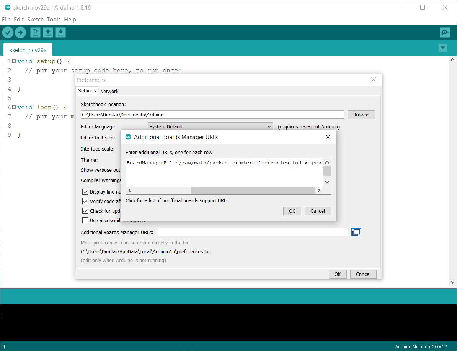Viewport: 457px width, 351px height.
Task: Click Cancel at the bottom of the Preferences dialog
Action: tap(363, 274)
